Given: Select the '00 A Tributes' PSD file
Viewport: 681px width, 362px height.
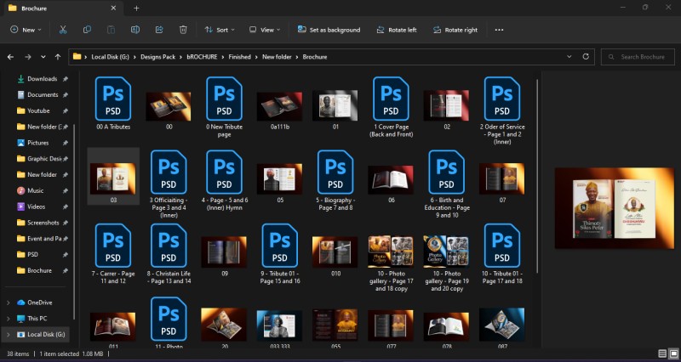Looking at the screenshot, I should pyautogui.click(x=113, y=103).
